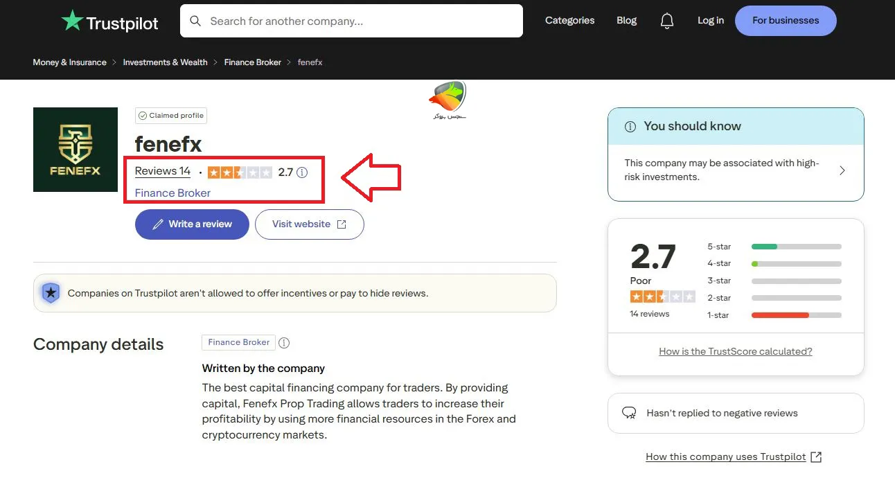Open the Investments & Wealth breadcrumb
This screenshot has height=478, width=895.
(x=164, y=62)
